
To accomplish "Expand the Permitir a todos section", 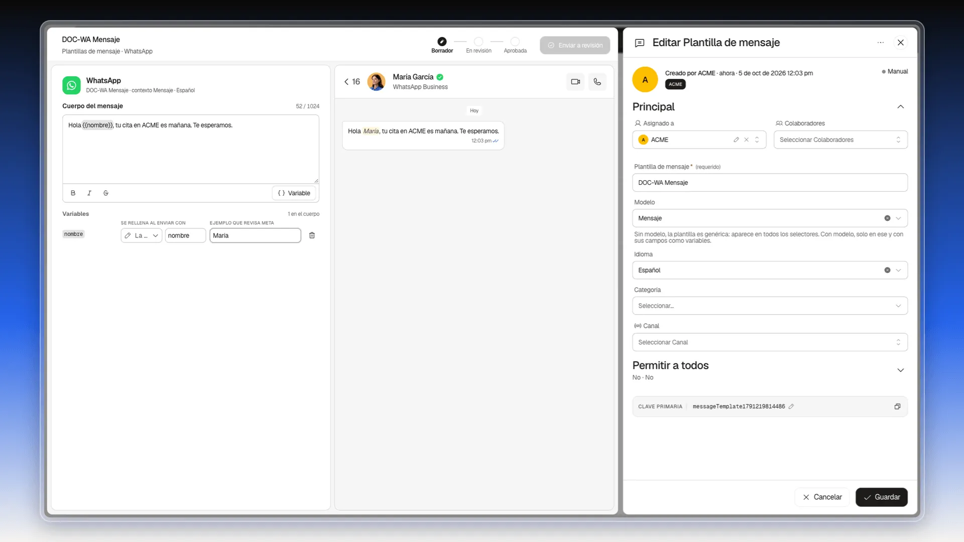I will click(x=900, y=370).
